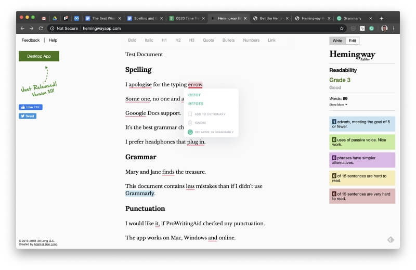Screen dimensions: 416x270
Task: Select Add to Dictionary in popup
Action: coord(210,114)
